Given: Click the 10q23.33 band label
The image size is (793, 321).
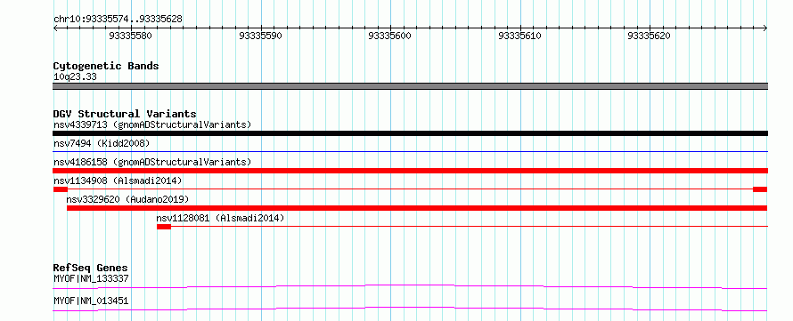Looking at the screenshot, I should 75,77.
